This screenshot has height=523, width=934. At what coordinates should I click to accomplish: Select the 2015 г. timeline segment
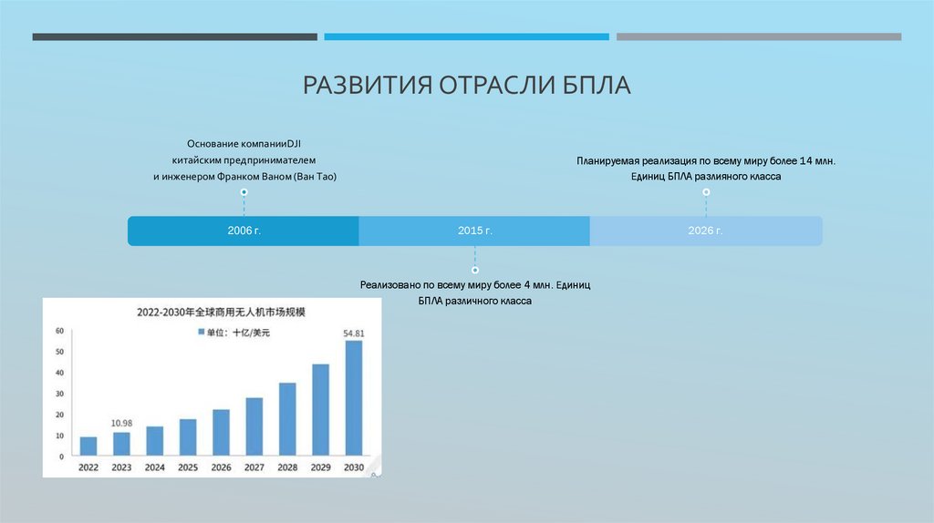474,231
